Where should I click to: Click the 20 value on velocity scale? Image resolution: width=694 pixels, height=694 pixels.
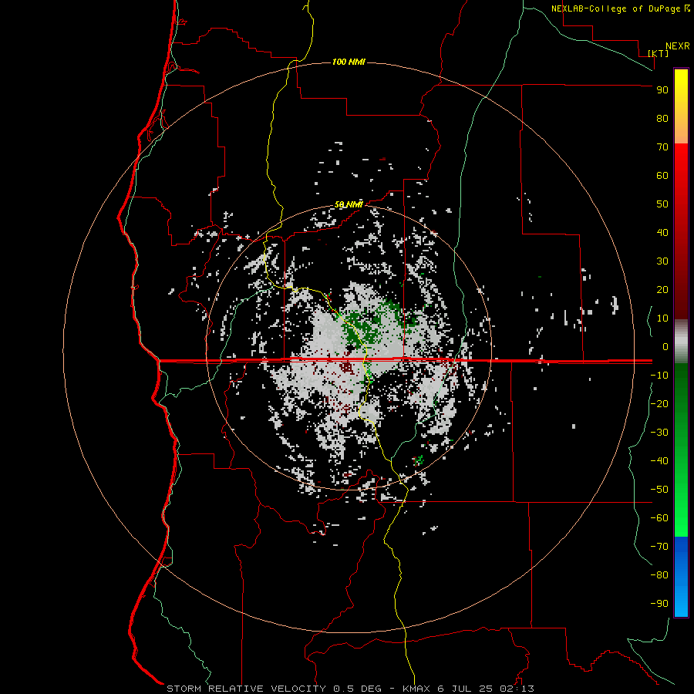pyautogui.click(x=662, y=290)
